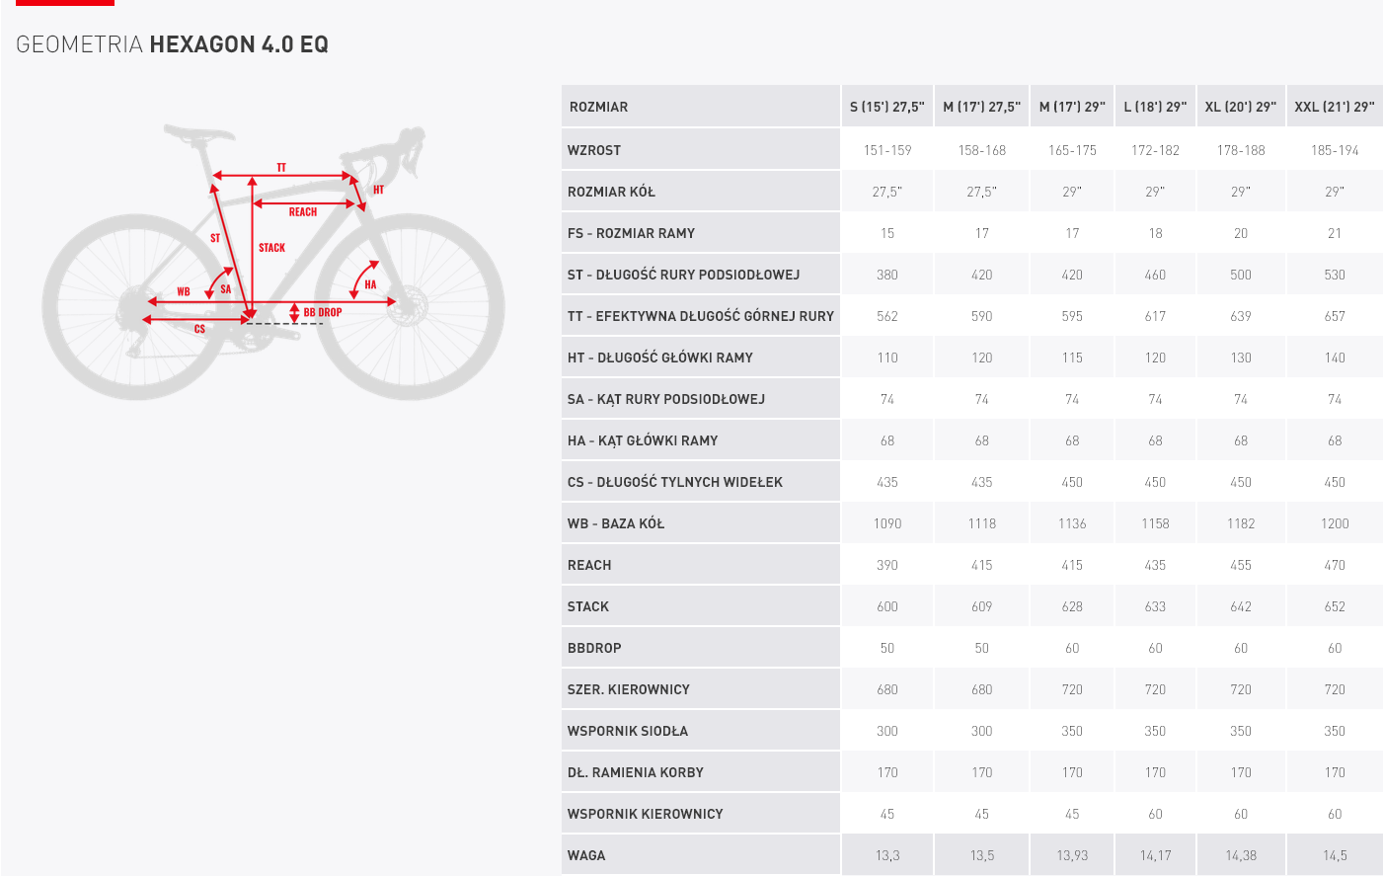Click the STACK label on bike diagram
This screenshot has height=876, width=1383.
click(x=271, y=248)
